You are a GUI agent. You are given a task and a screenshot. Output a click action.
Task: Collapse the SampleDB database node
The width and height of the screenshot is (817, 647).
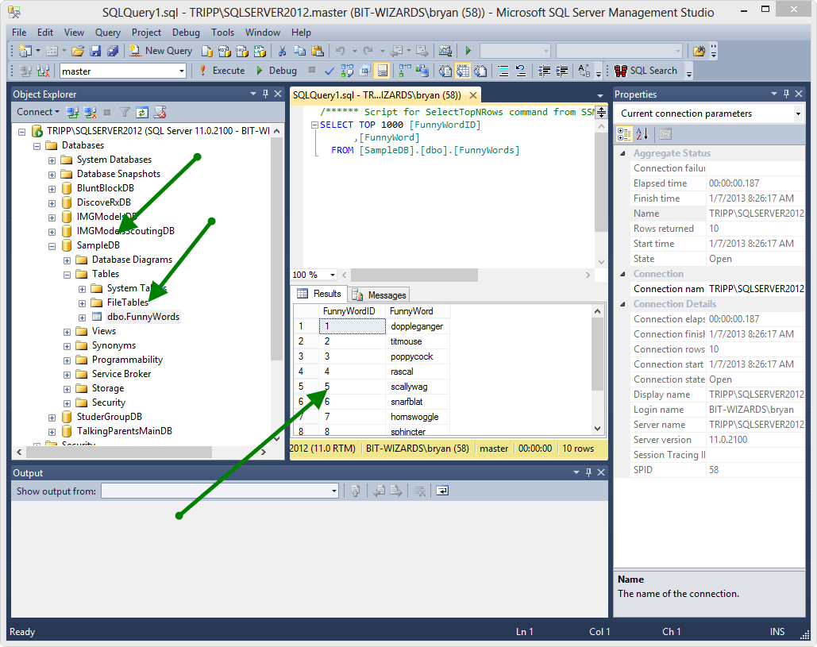[52, 246]
